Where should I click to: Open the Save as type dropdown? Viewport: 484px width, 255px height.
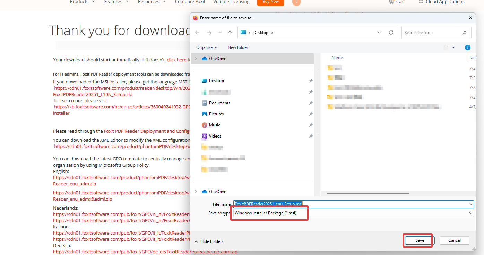coord(470,213)
